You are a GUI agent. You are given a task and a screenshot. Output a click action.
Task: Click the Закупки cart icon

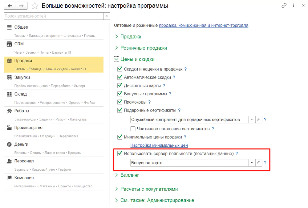pyautogui.click(x=9, y=77)
